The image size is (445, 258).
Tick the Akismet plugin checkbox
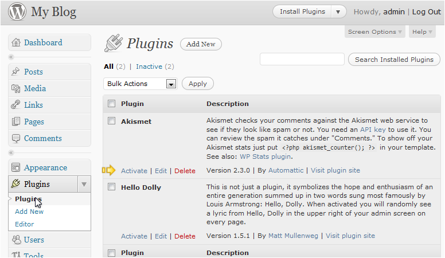tap(111, 121)
